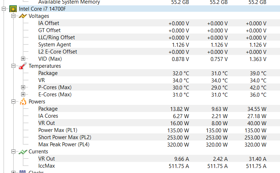Select the Temperatures label

(45, 66)
